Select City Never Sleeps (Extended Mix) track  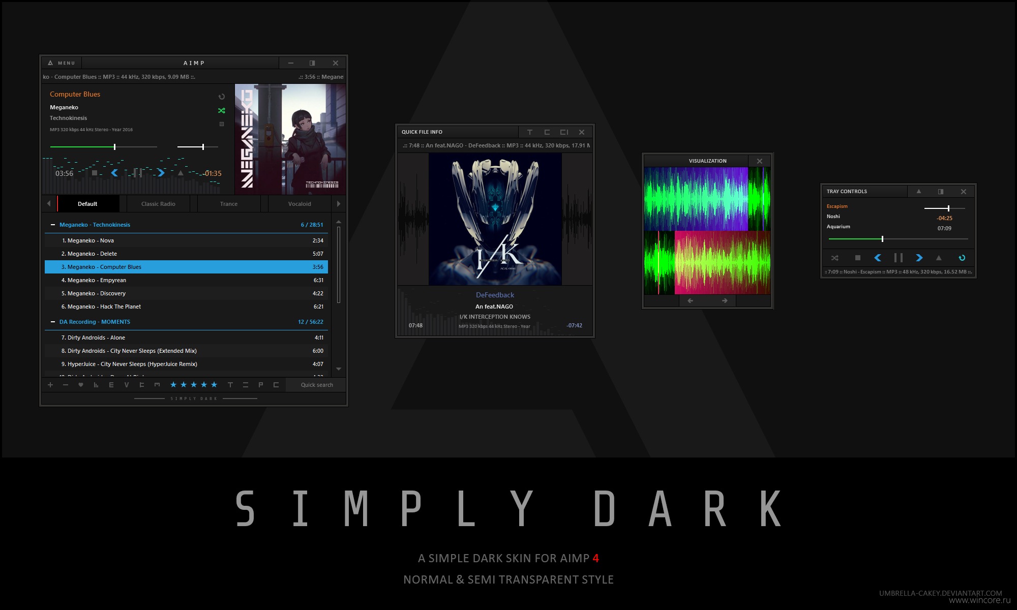click(x=186, y=351)
